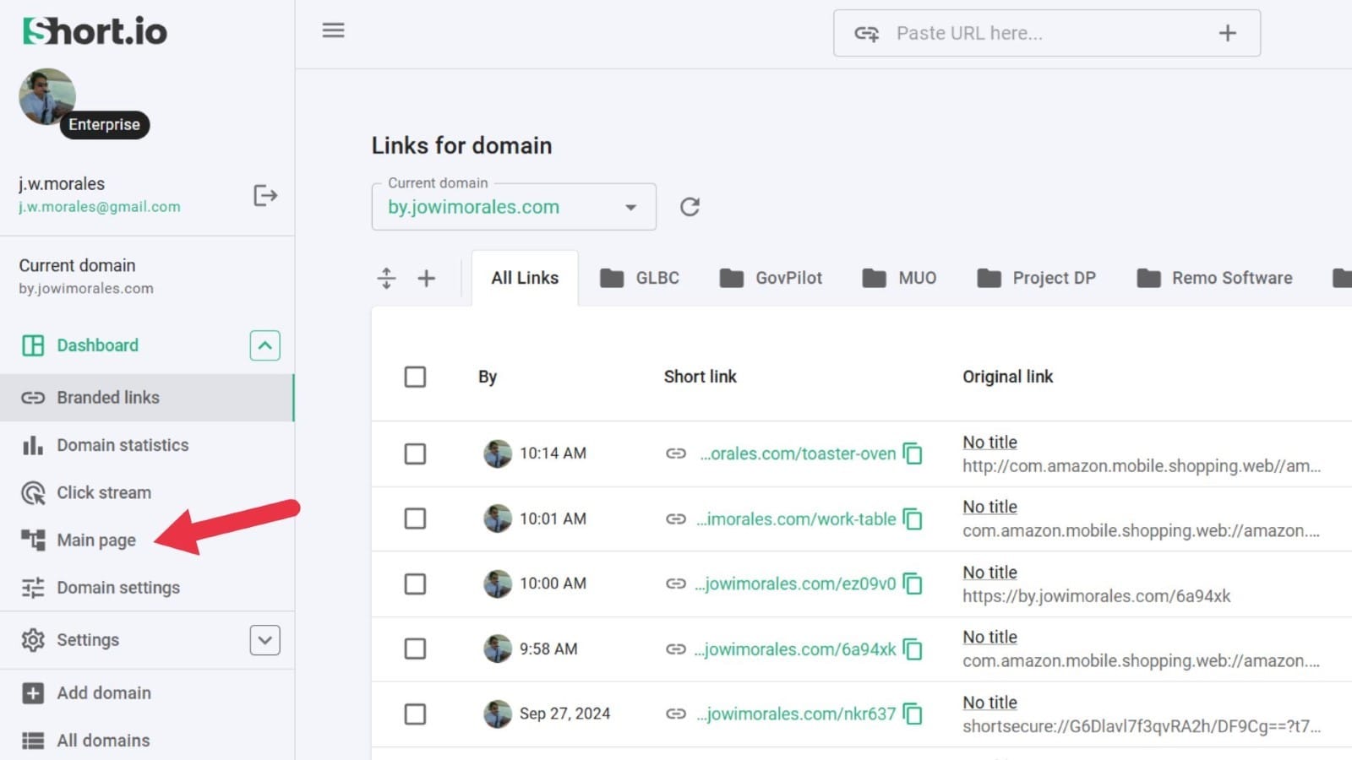Image resolution: width=1352 pixels, height=760 pixels.
Task: Click the author avatar in Sep 27 row
Action: 498,714
